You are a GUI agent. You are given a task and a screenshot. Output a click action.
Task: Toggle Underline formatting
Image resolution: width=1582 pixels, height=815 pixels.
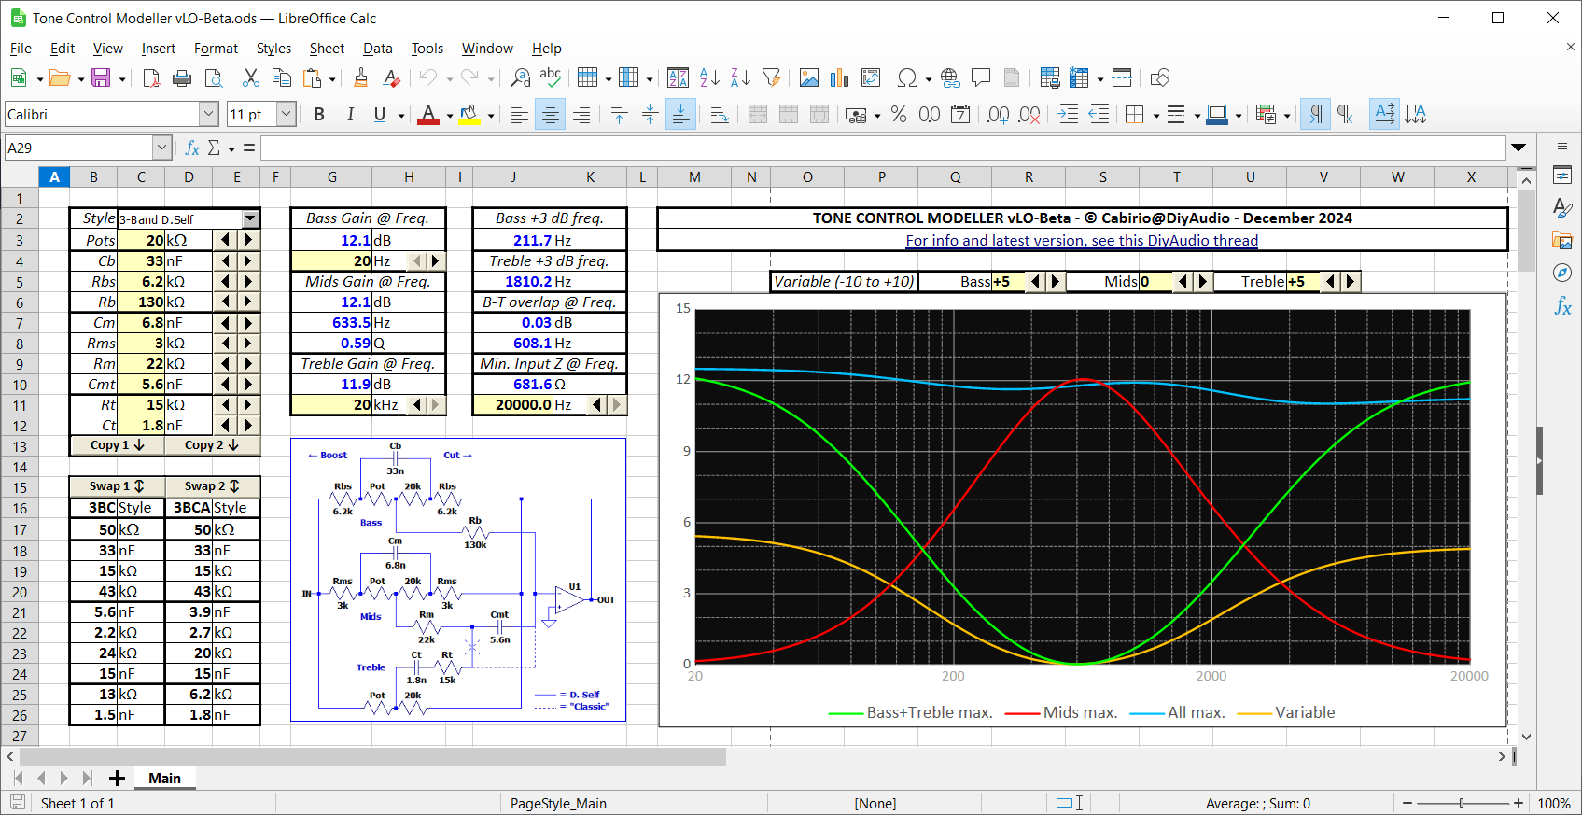coord(380,114)
